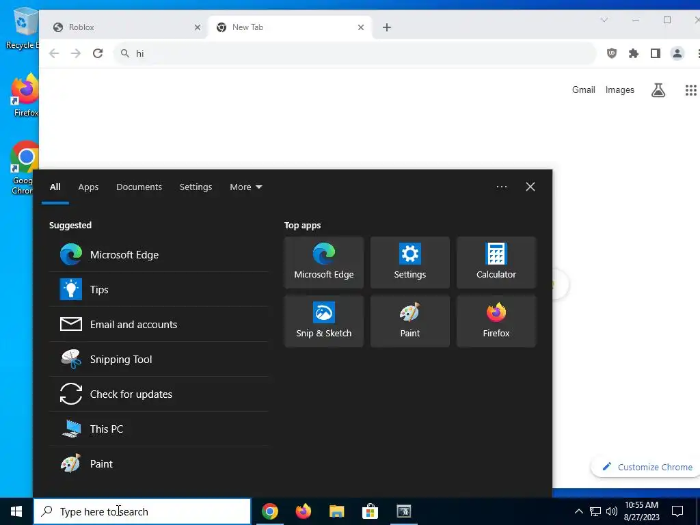The image size is (700, 525).
Task: Open Chrome tab search chevron
Action: (604, 20)
